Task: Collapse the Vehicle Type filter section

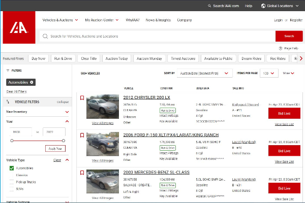Action: 67,160
